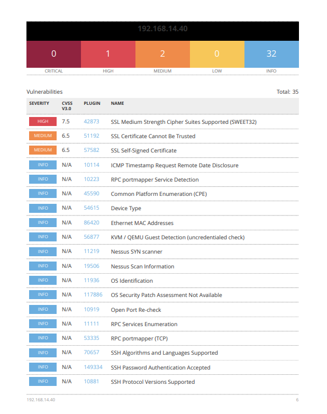327x414 pixels.
Task: Click the yellow Low count tile
Action: pos(217,54)
